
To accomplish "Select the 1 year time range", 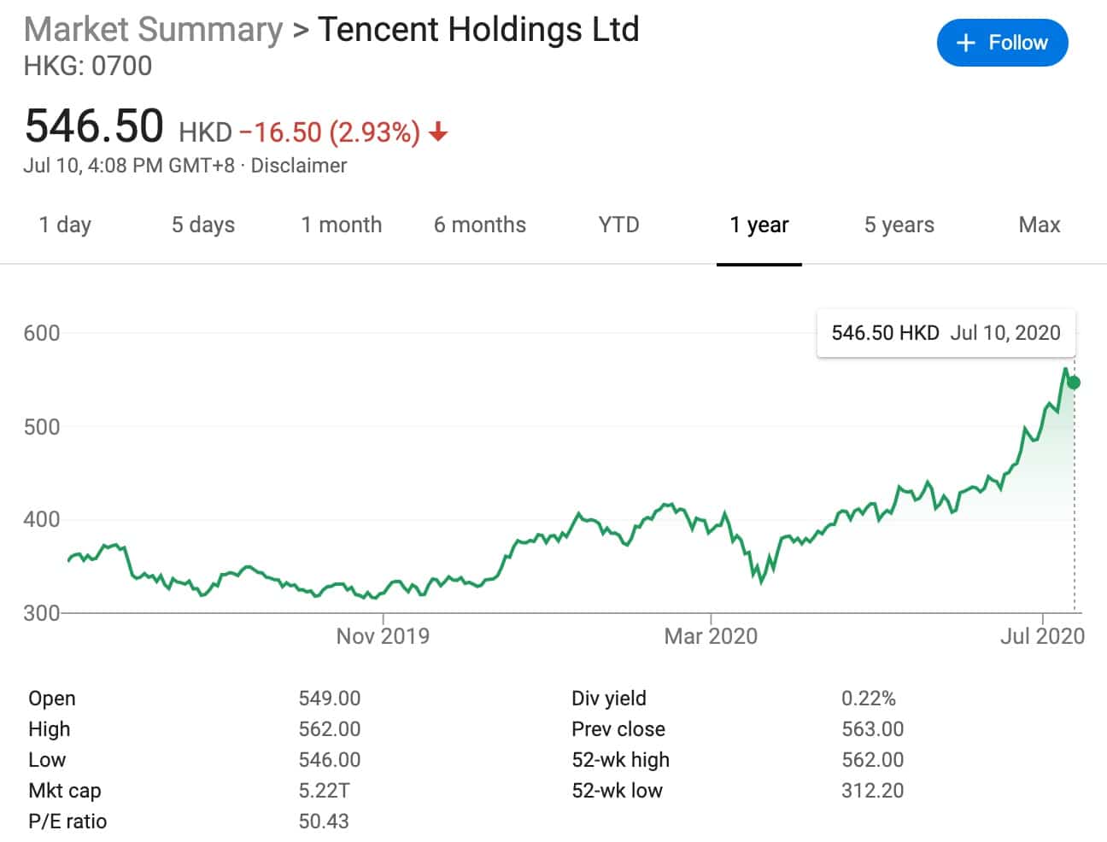I will (x=758, y=225).
